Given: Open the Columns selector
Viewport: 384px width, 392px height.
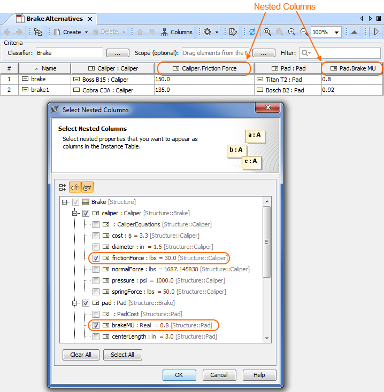Looking at the screenshot, I should click(x=176, y=32).
